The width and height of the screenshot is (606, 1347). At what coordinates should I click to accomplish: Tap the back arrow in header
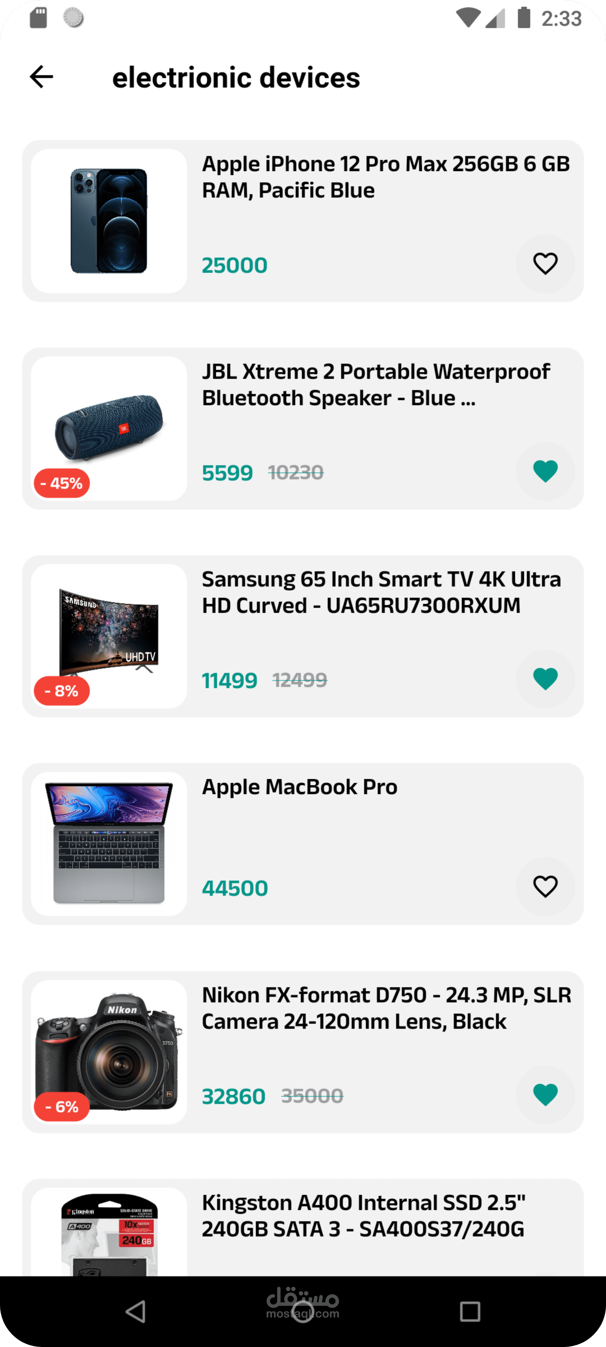pyautogui.click(x=41, y=77)
